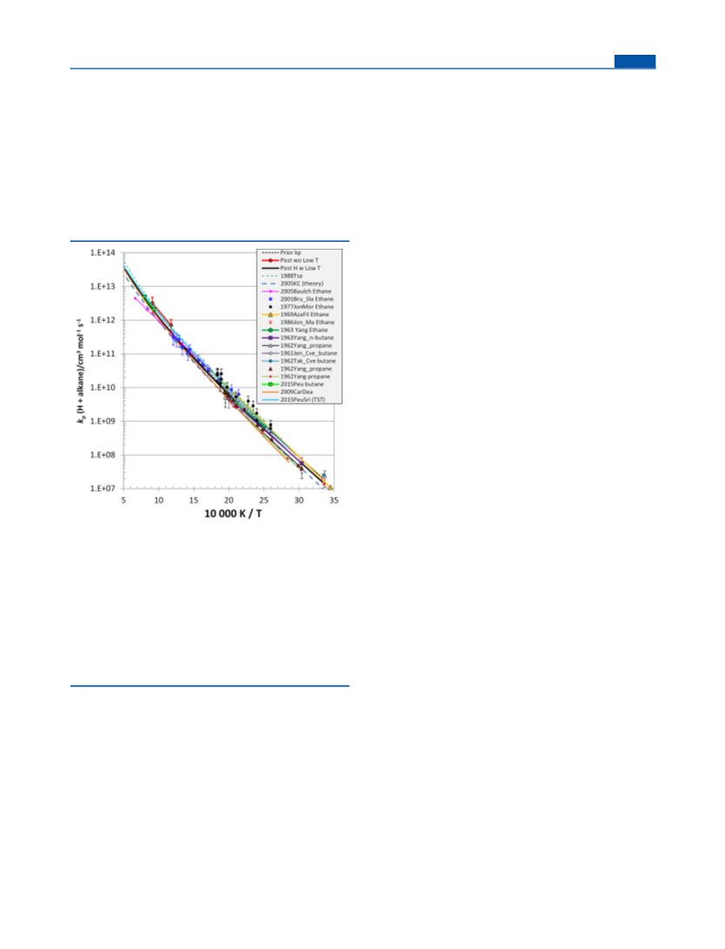The image size is (725, 949).
Task: Click the x-axis tick label '35'
Action: (x=333, y=500)
